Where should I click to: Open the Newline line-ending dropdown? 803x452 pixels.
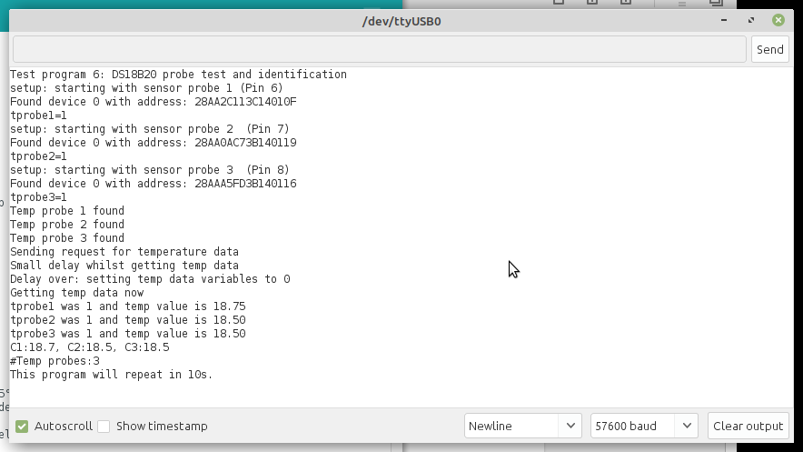pyautogui.click(x=523, y=426)
